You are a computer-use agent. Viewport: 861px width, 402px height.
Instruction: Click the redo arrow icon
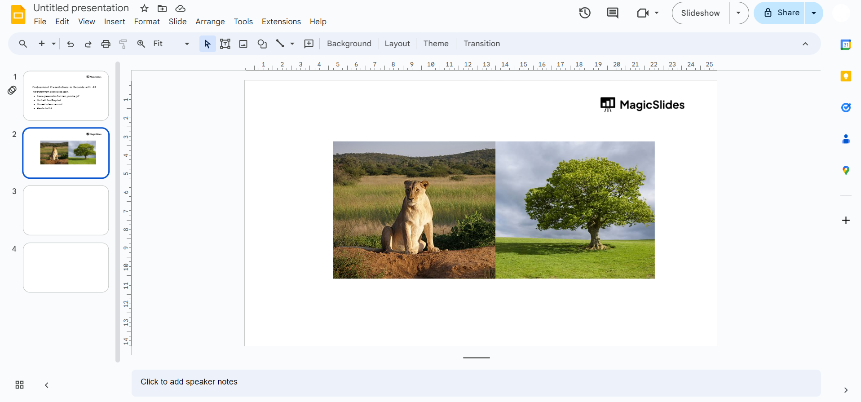tap(88, 44)
